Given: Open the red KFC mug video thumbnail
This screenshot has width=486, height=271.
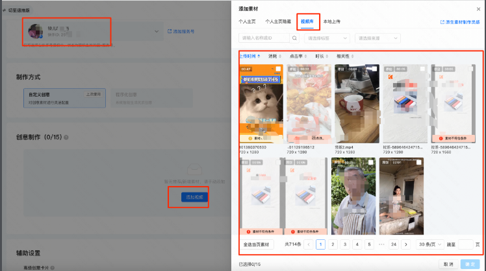Looking at the screenshot, I should point(357,104).
